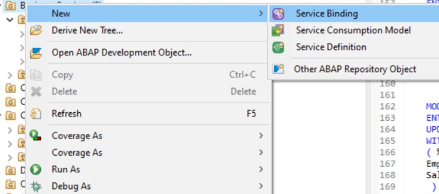
Task: Click the Refresh icon in context menu
Action: coord(36,114)
